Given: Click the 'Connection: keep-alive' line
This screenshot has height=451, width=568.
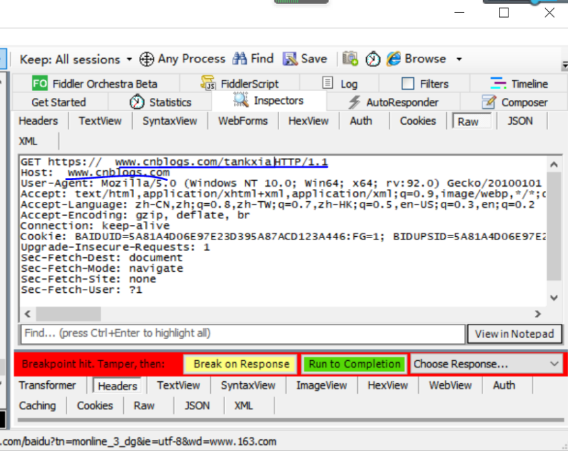Looking at the screenshot, I should click(95, 226).
